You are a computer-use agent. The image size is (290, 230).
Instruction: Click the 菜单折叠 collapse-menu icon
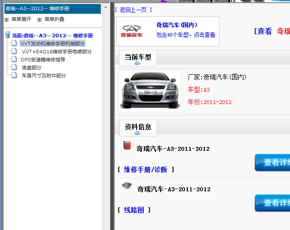[x=39, y=20]
